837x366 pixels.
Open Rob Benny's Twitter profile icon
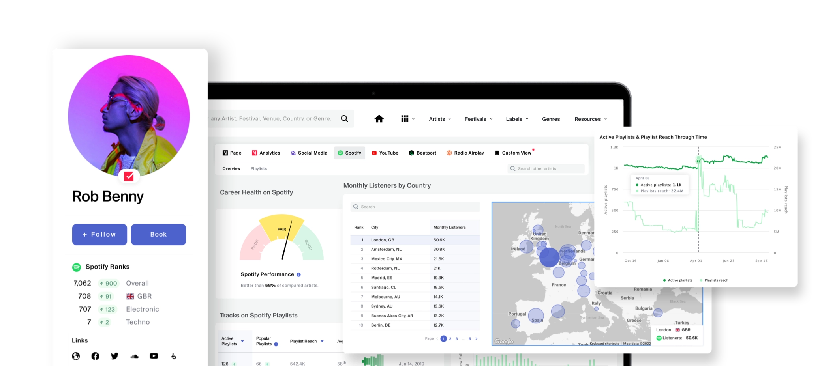(x=115, y=356)
